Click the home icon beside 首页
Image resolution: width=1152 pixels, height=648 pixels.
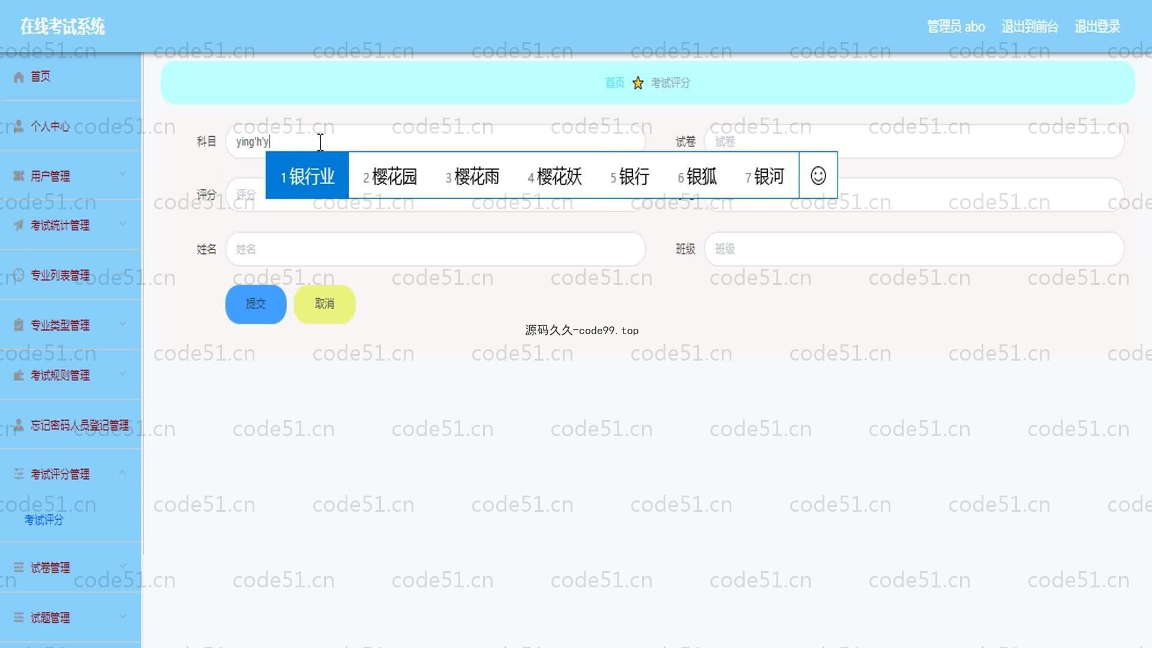coord(19,77)
